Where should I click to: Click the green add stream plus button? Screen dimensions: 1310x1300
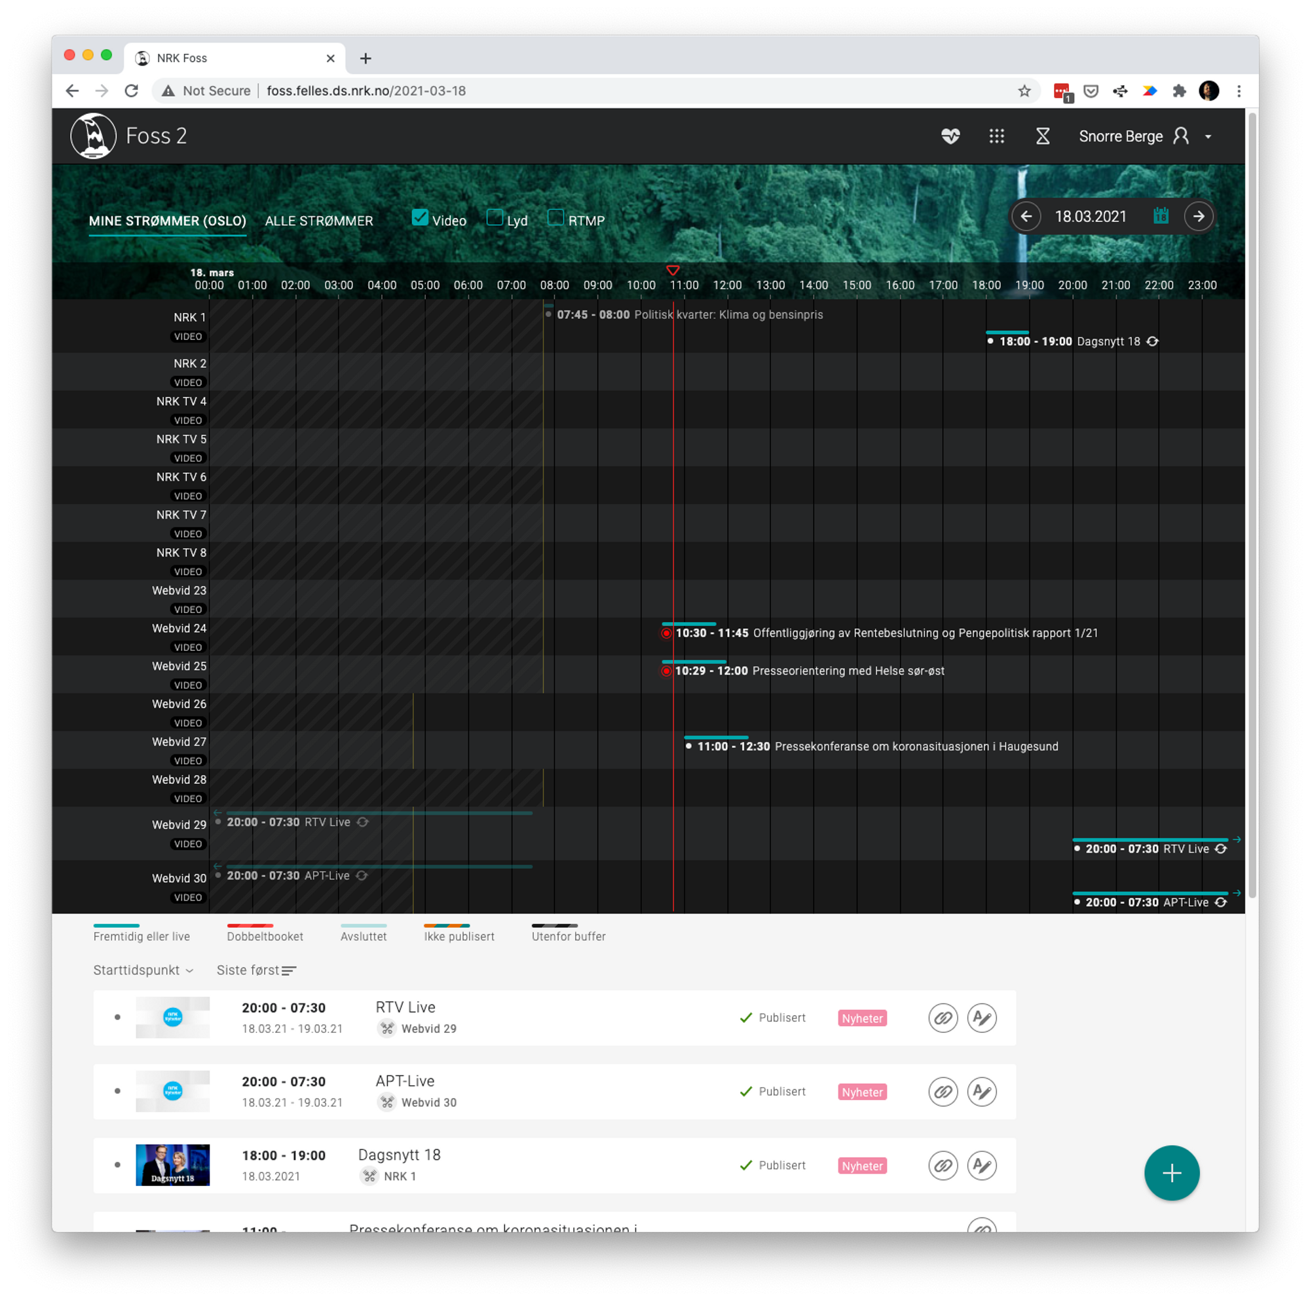point(1171,1172)
